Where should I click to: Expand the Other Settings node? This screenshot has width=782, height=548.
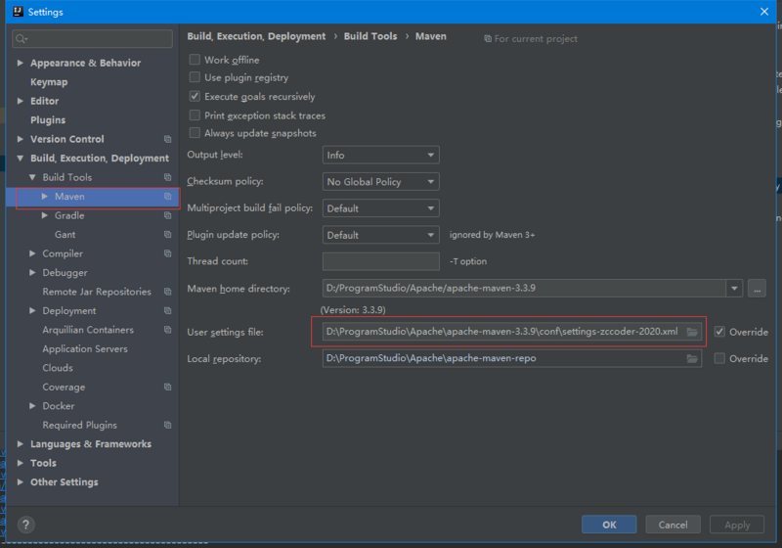coord(21,482)
